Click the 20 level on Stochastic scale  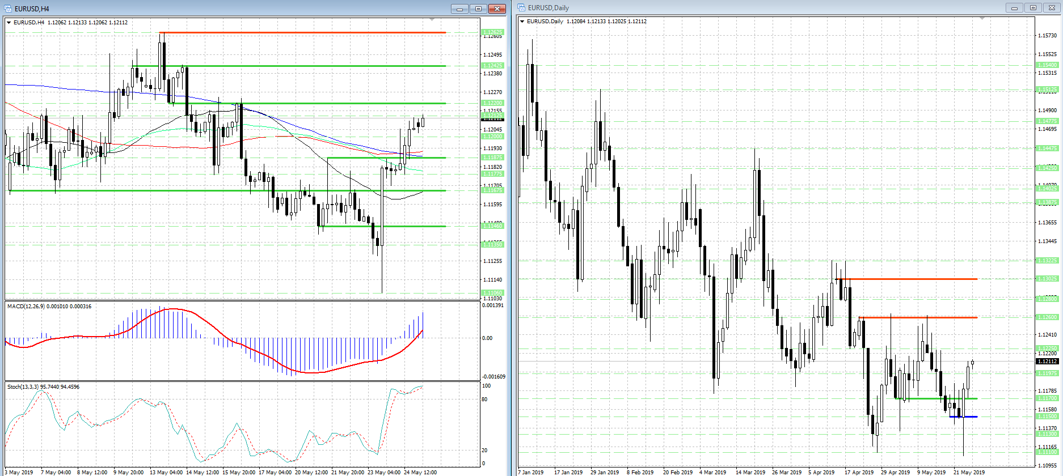coord(484,450)
